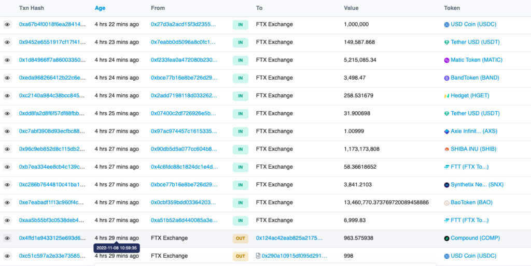Select value 5,215,085.34
Viewport: 531px width, 266px height.
point(360,60)
